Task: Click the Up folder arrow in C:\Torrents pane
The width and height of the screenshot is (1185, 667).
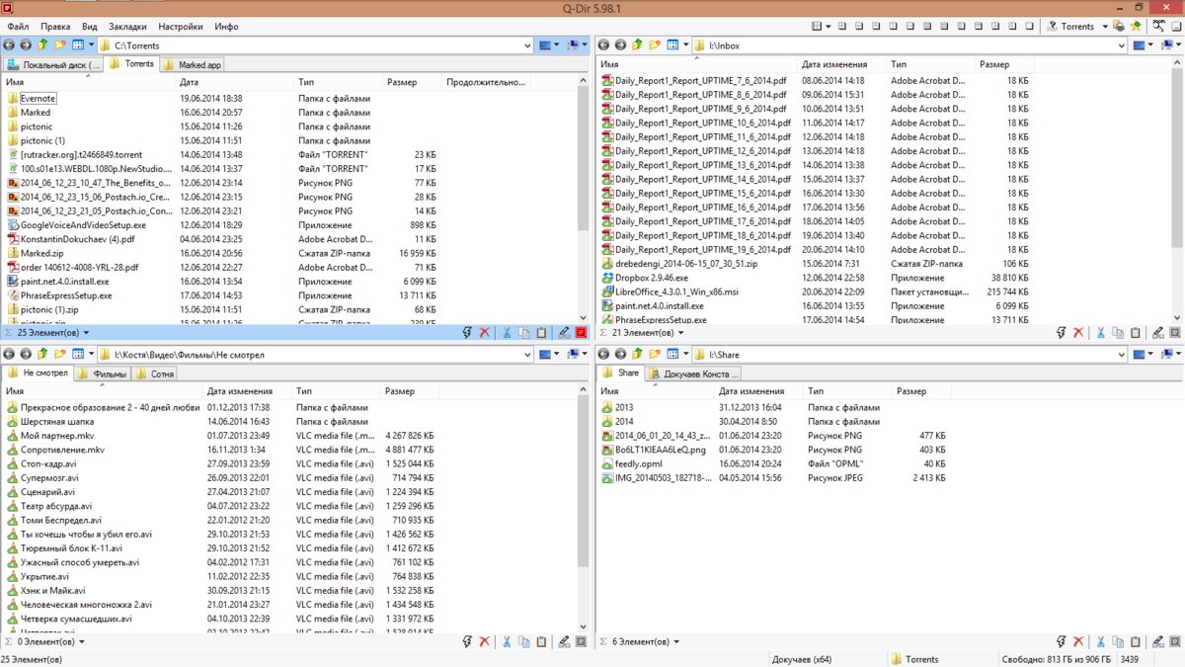Action: pyautogui.click(x=42, y=45)
